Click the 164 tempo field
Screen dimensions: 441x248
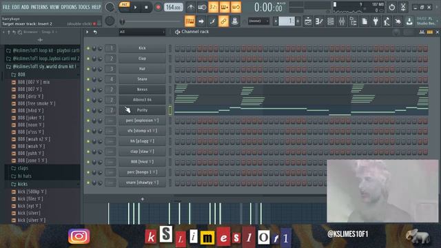click(x=173, y=8)
